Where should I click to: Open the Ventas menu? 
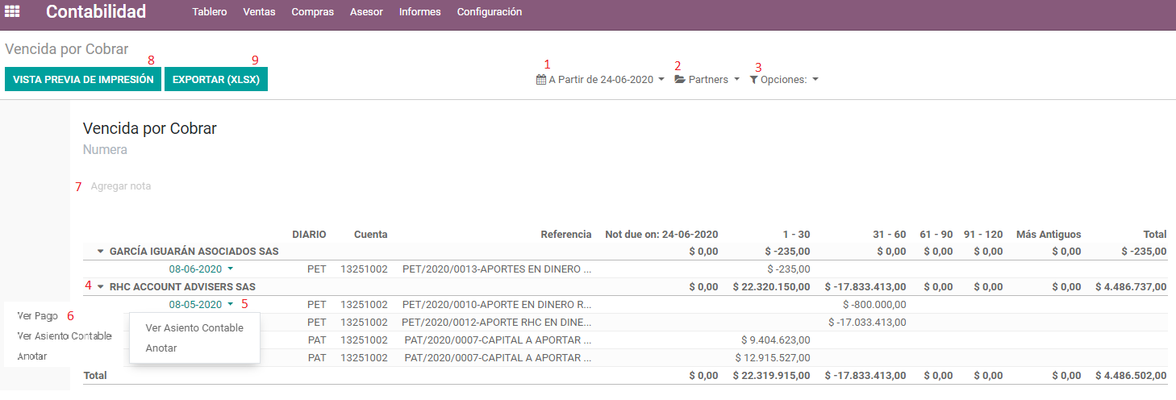pyautogui.click(x=259, y=12)
